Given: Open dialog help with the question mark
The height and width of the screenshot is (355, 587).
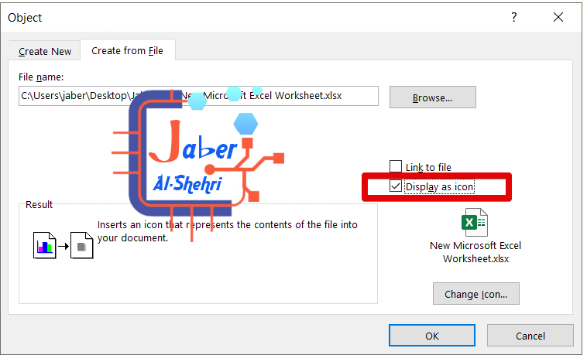Looking at the screenshot, I should click(514, 17).
